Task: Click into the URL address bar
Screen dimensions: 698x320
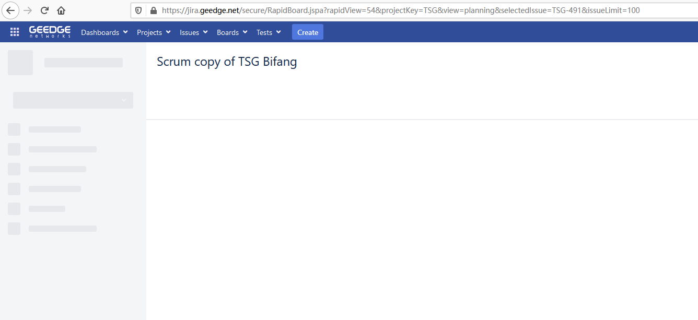Action: pos(397,10)
